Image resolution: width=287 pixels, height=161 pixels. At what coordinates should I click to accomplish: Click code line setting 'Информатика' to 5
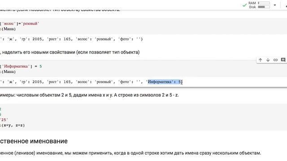pyautogui.click(x=21, y=66)
